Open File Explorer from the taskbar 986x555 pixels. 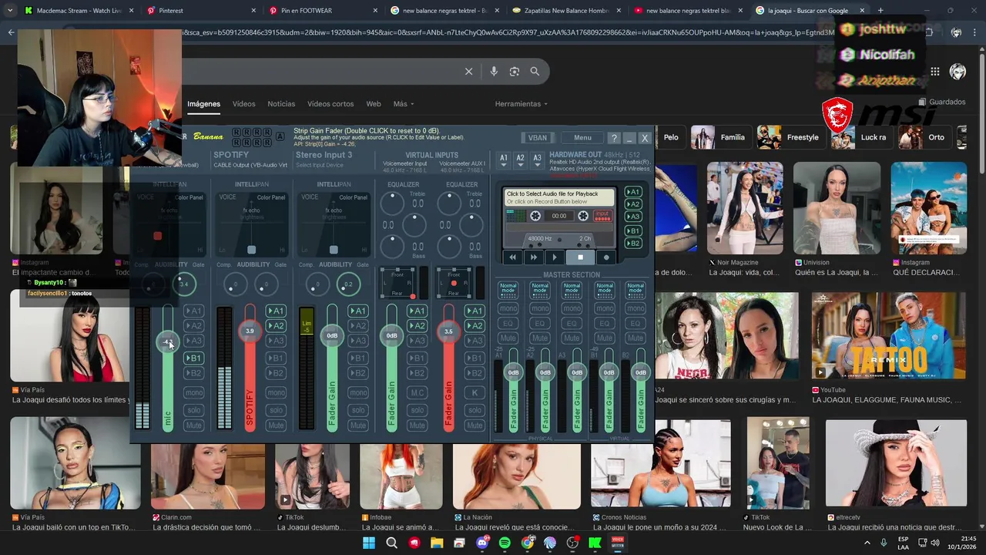437,543
